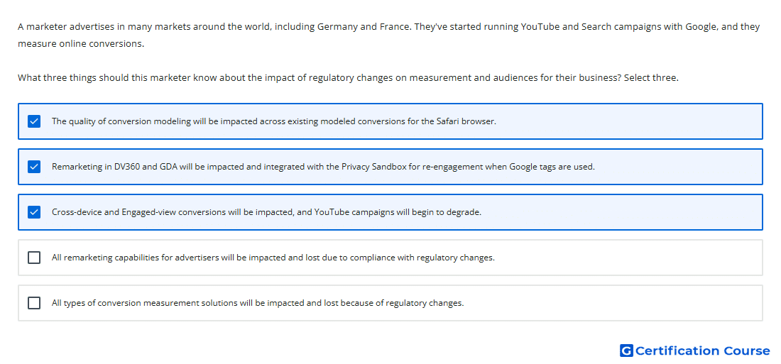Click the YouTube campaigns degrade answer text
The image size is (781, 364).
pyautogui.click(x=266, y=212)
